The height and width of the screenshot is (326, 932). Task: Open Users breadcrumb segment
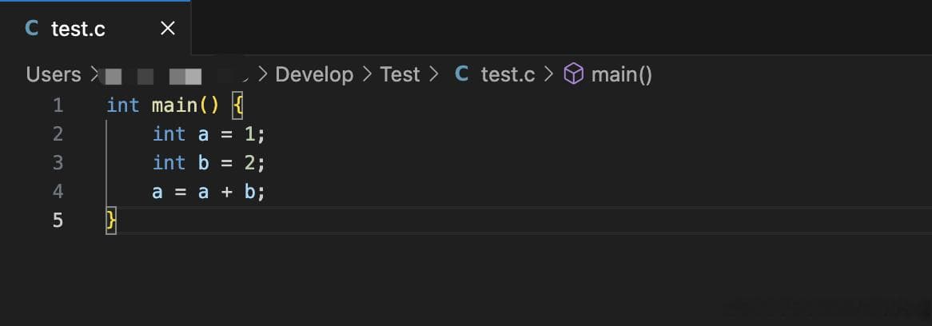click(54, 75)
